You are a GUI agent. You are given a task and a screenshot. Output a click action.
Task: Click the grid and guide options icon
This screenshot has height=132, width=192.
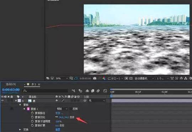[x=71, y=78]
